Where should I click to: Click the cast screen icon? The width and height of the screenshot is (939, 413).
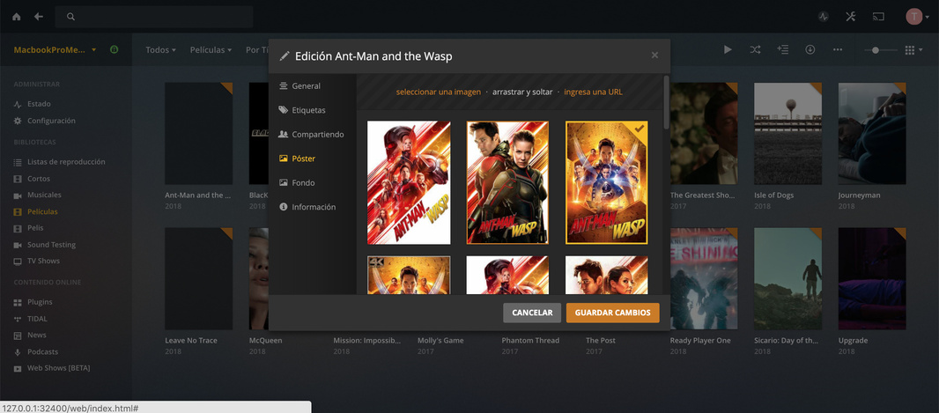click(x=878, y=17)
